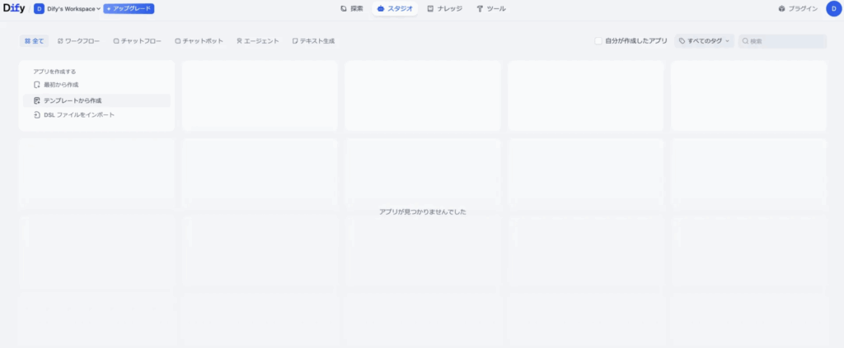Open the ツール tab
The width and height of the screenshot is (844, 348).
(x=491, y=9)
